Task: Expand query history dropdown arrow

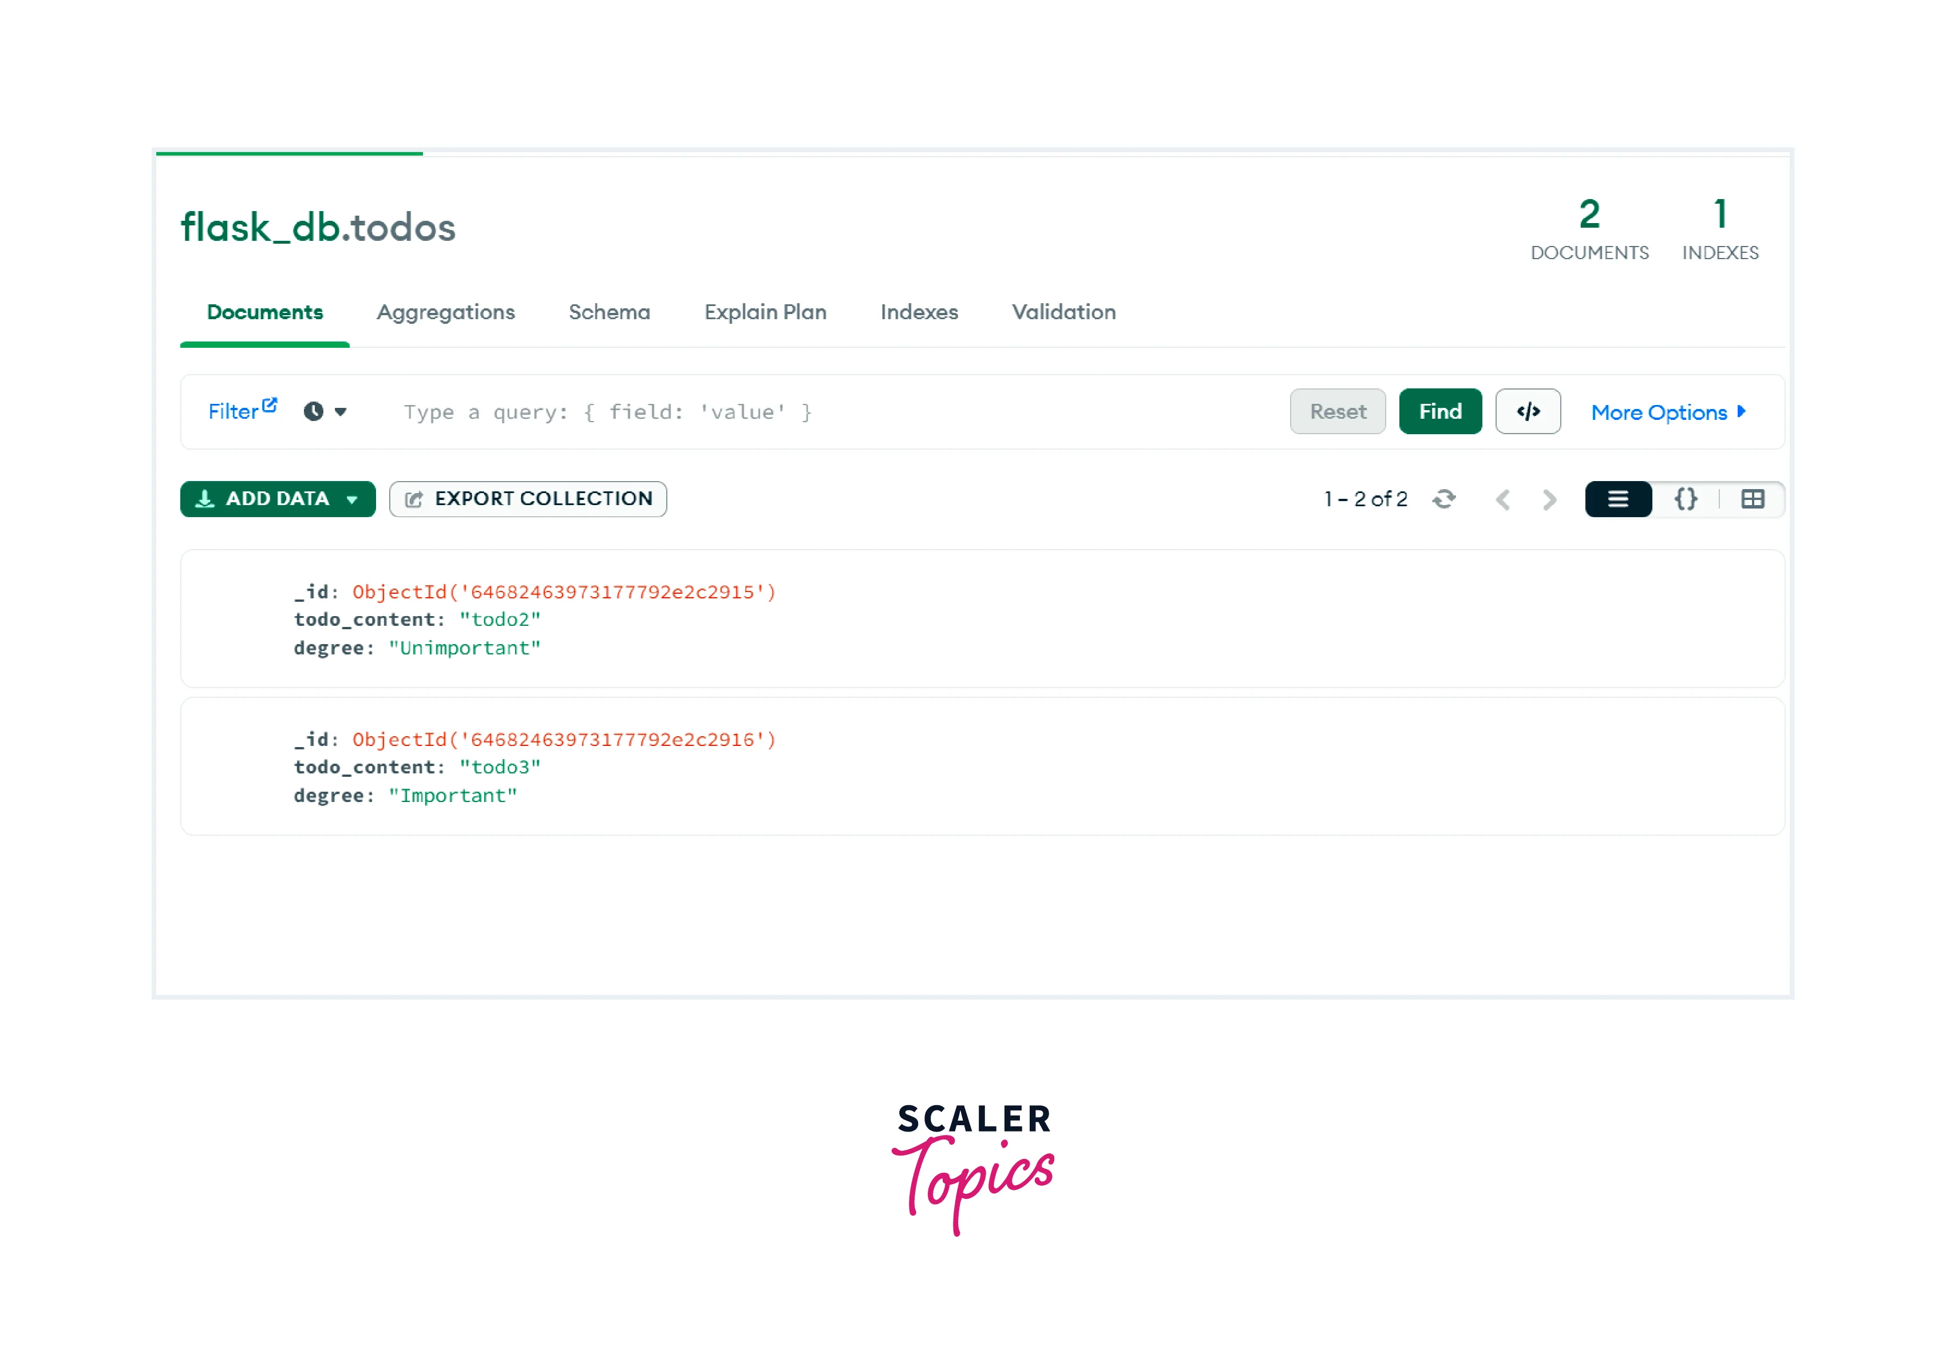Action: tap(341, 411)
